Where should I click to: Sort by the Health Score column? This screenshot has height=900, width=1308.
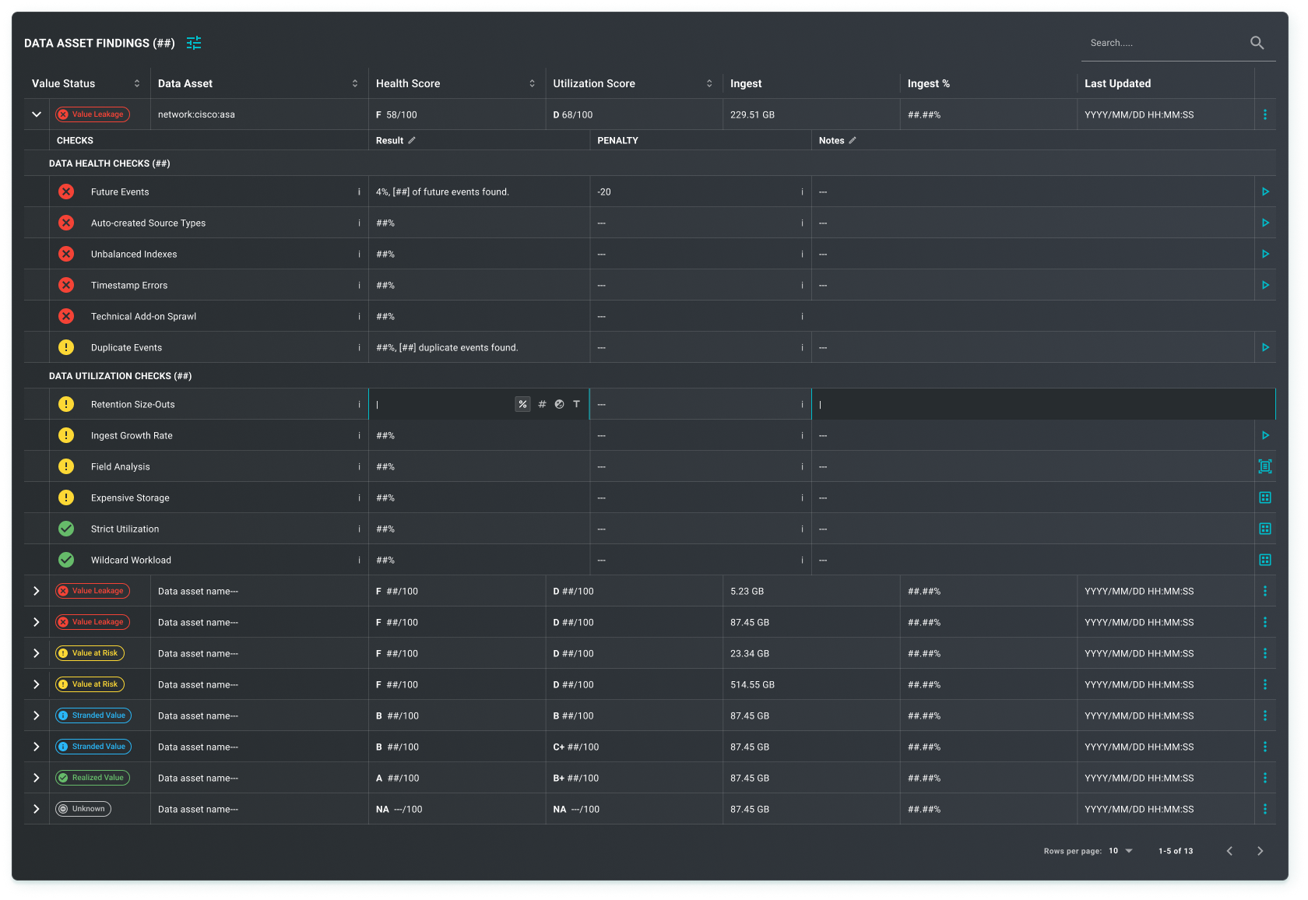(533, 83)
